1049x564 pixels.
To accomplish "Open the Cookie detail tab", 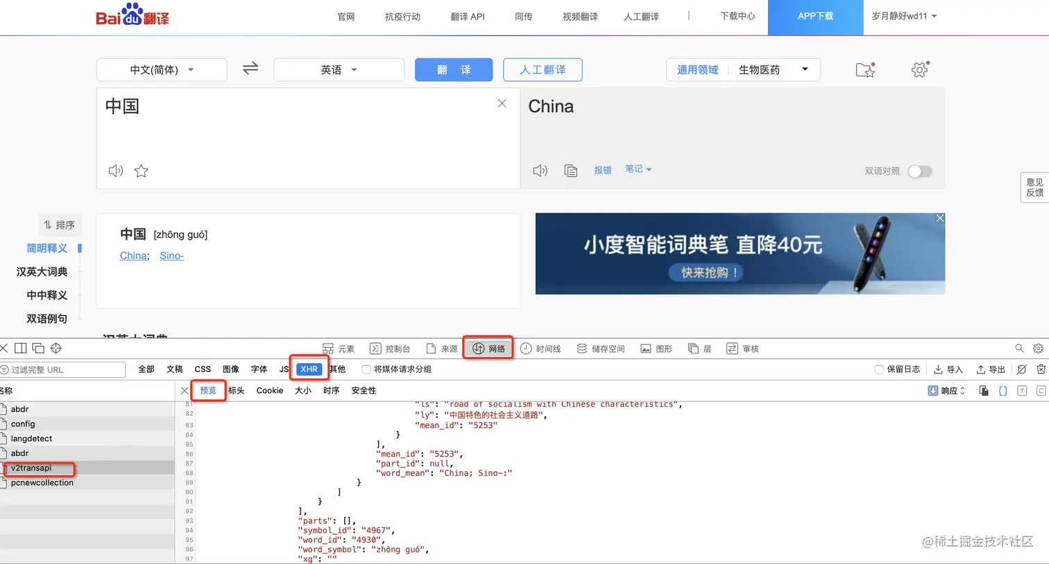I will click(x=270, y=391).
